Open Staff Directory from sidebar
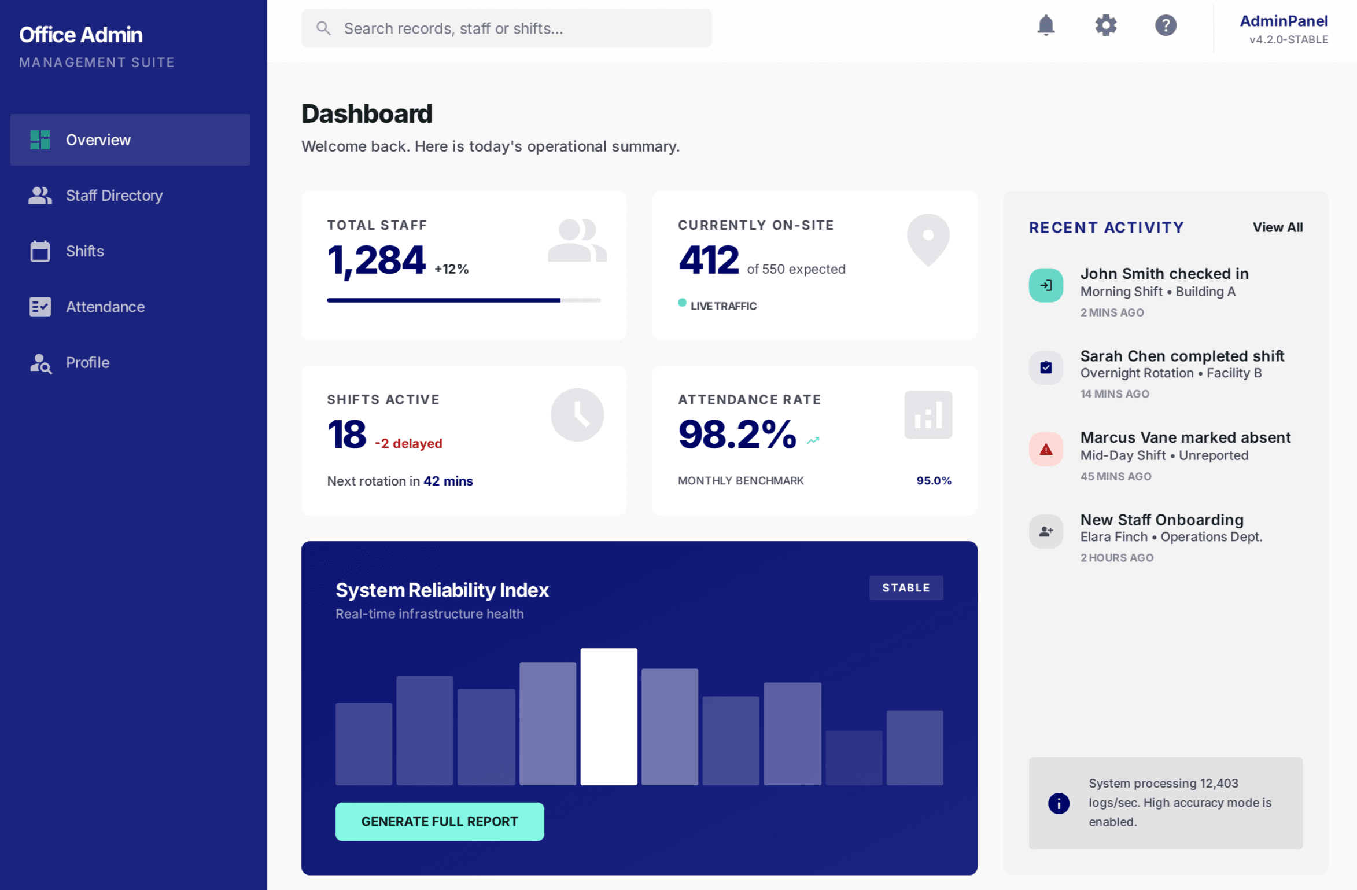Viewport: 1357px width, 890px height. coord(114,196)
